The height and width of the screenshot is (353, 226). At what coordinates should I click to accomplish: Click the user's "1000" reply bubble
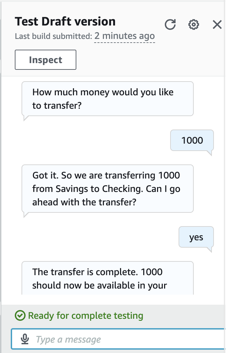[x=192, y=140]
